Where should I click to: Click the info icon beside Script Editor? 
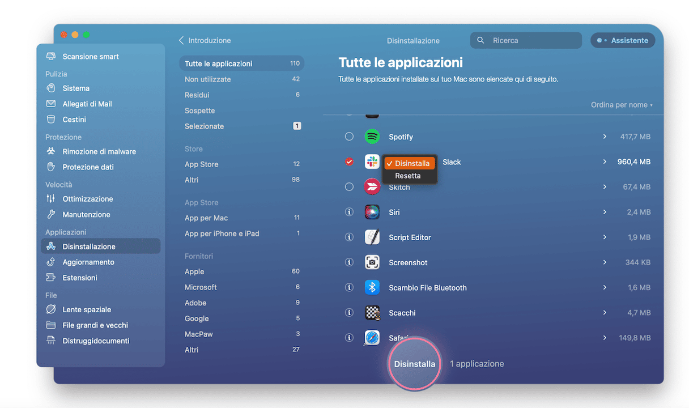pos(349,237)
